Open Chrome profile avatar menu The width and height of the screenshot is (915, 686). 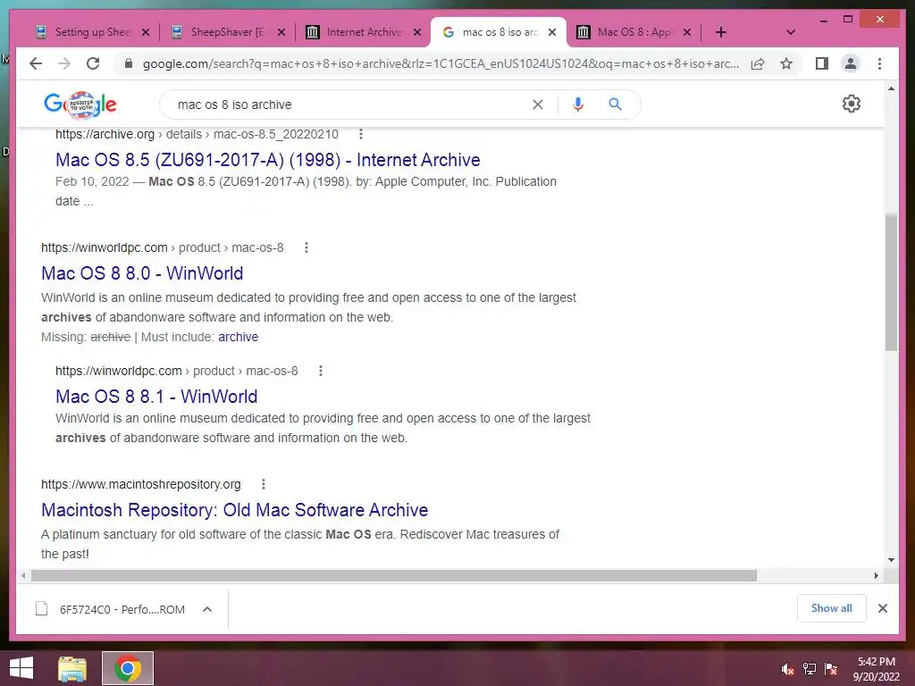tap(851, 63)
